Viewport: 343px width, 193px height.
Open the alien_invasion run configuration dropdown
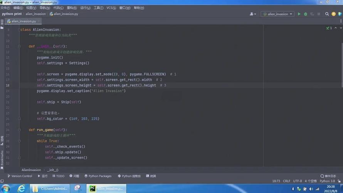click(x=277, y=14)
